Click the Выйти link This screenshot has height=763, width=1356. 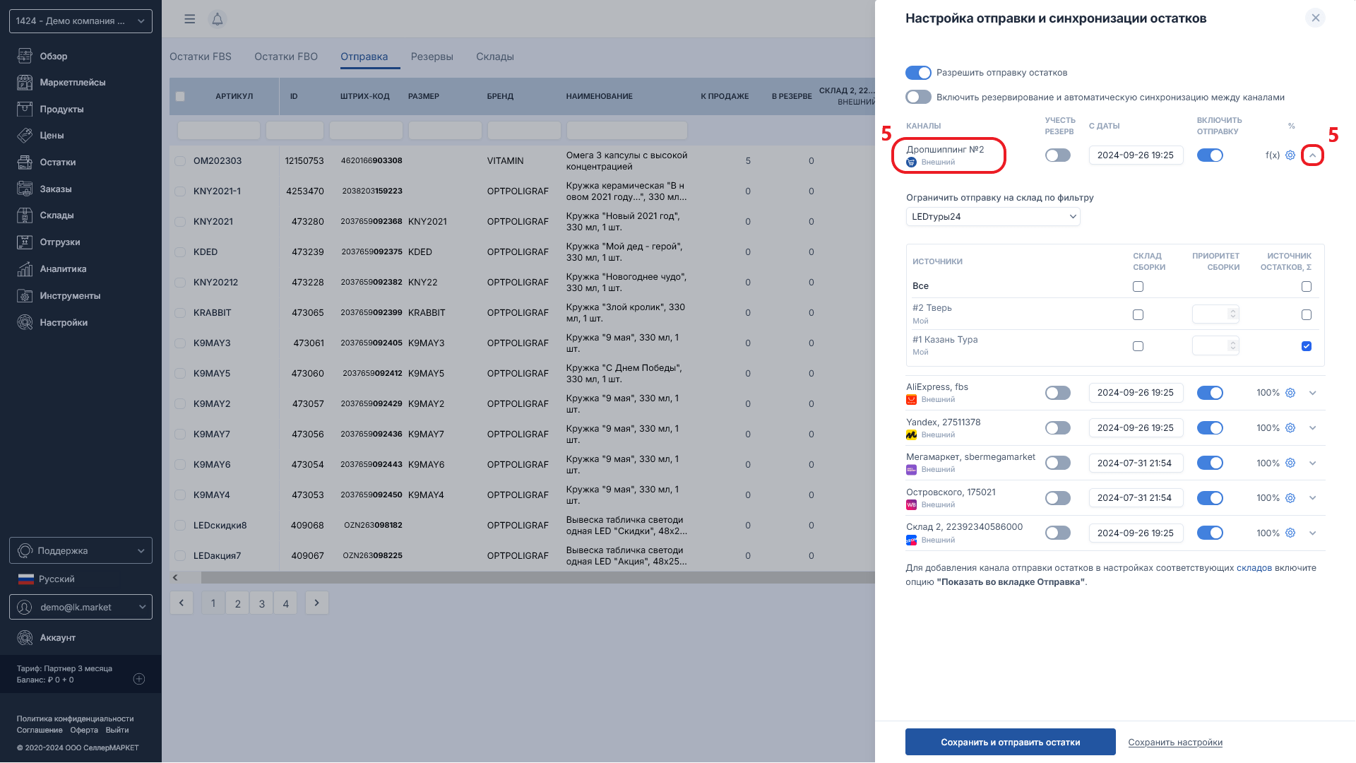[117, 731]
